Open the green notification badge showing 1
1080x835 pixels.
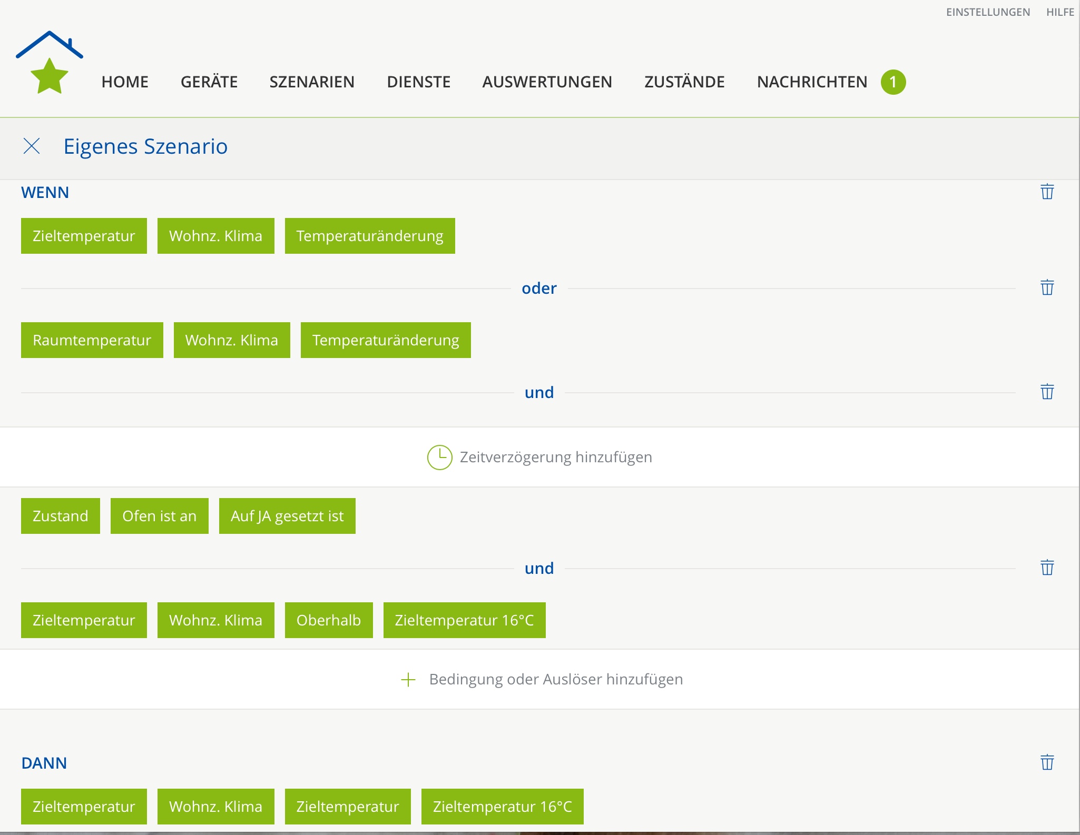pyautogui.click(x=893, y=82)
